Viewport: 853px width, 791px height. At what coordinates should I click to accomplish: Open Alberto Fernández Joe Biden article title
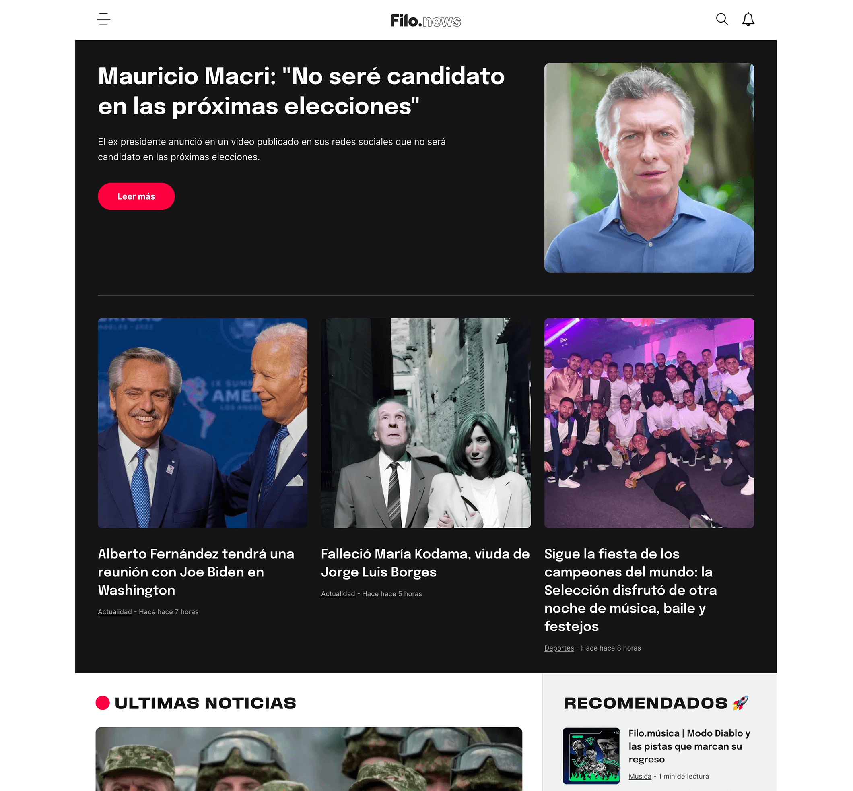pos(196,572)
